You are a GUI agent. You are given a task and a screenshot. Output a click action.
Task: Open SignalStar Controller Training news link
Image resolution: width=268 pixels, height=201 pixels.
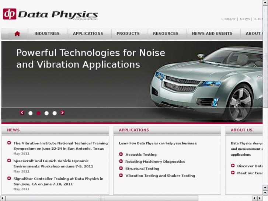coord(59,181)
